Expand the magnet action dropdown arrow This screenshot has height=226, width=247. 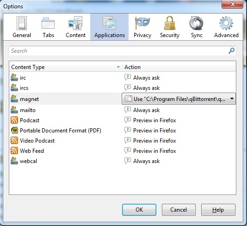(232, 99)
